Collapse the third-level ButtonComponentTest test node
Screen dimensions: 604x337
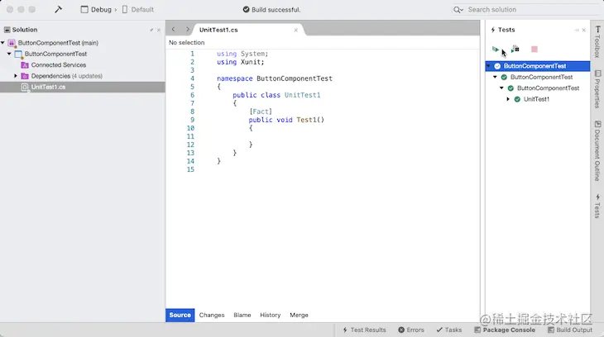click(x=501, y=88)
